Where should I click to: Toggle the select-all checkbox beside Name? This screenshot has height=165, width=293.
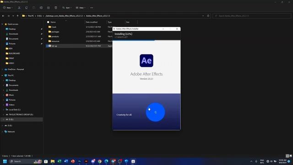click(48, 22)
